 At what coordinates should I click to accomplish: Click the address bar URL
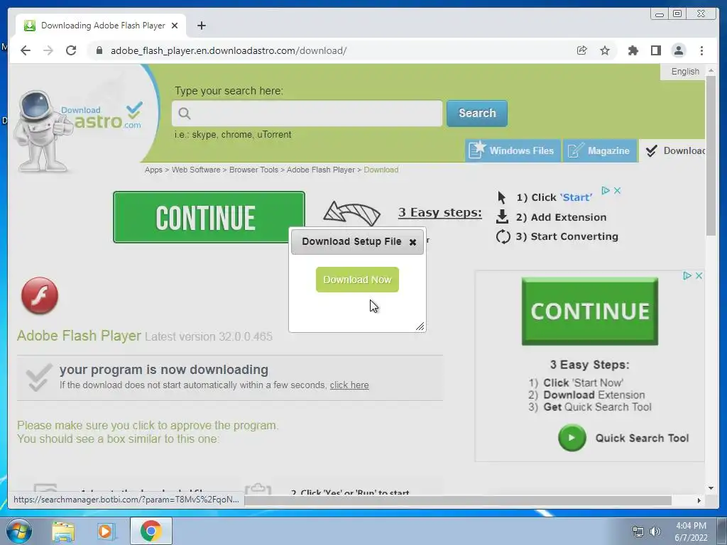pyautogui.click(x=229, y=50)
